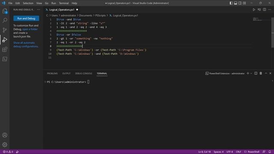Change end of line sequence CRLF
Screen dimensions: 274x154
(x=238, y=152)
